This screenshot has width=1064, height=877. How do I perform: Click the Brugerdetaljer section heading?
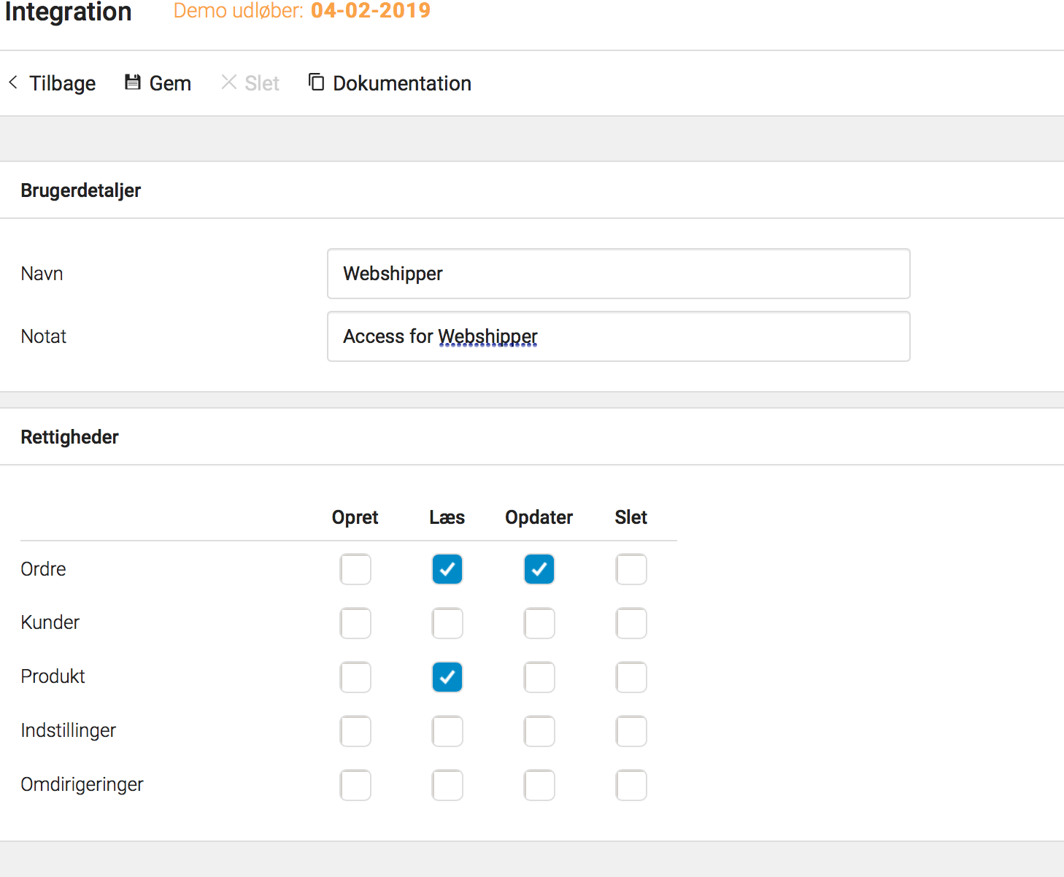pos(81,190)
